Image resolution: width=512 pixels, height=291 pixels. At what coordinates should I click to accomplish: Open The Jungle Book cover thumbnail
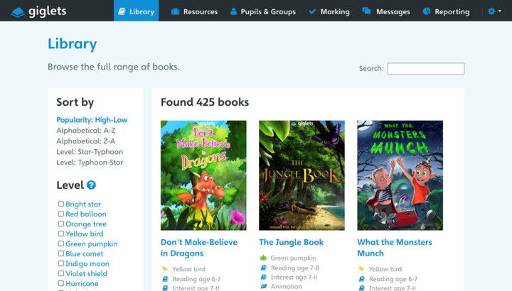tap(302, 175)
